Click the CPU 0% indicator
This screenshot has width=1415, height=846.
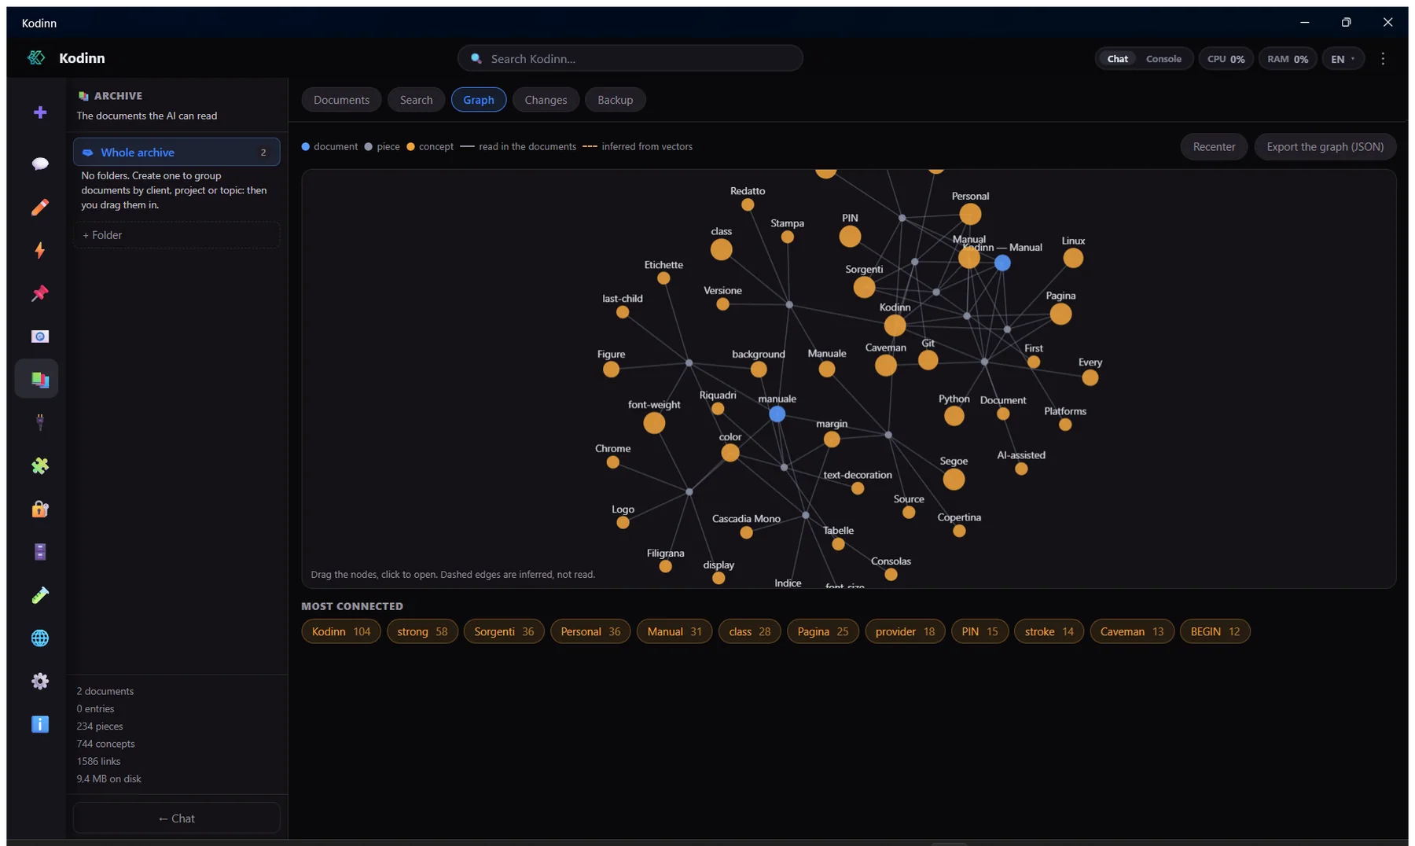click(x=1226, y=59)
